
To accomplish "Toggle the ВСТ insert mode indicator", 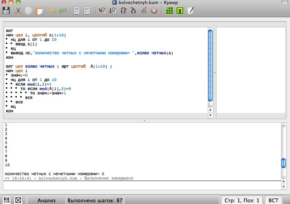I will pyautogui.click(x=274, y=200).
